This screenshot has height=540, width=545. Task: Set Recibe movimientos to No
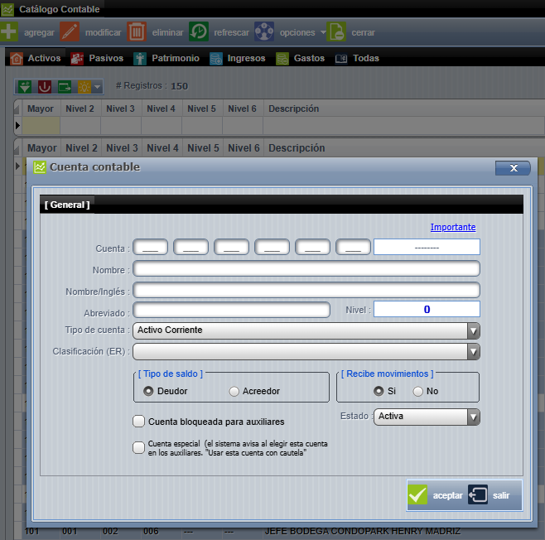(x=418, y=391)
